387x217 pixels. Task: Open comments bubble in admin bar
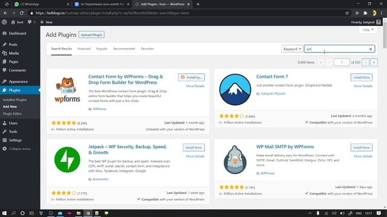(x=31, y=22)
